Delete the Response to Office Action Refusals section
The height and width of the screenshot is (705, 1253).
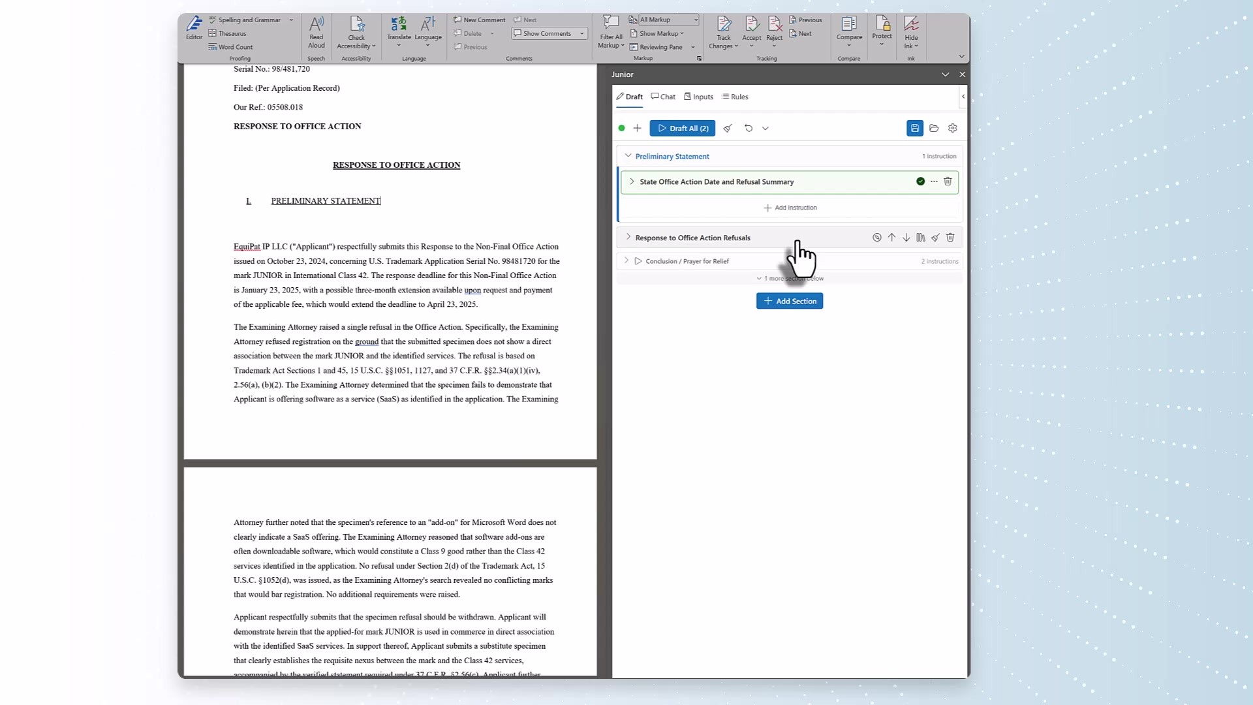(x=950, y=238)
